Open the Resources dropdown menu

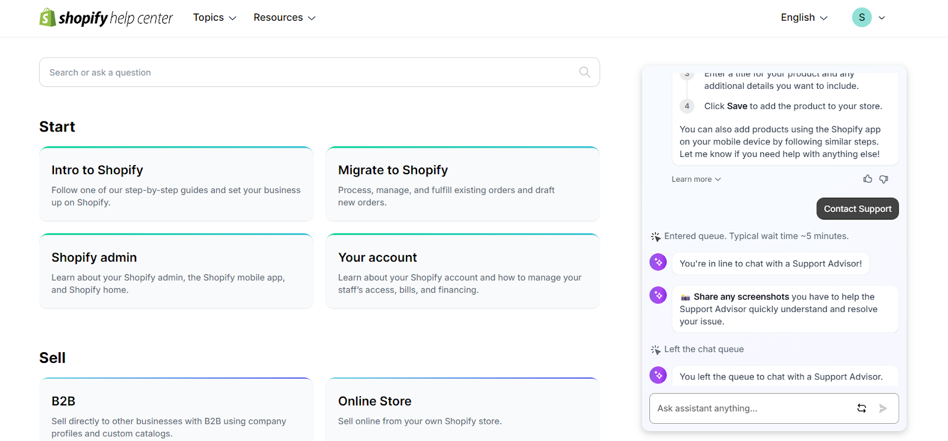284,18
